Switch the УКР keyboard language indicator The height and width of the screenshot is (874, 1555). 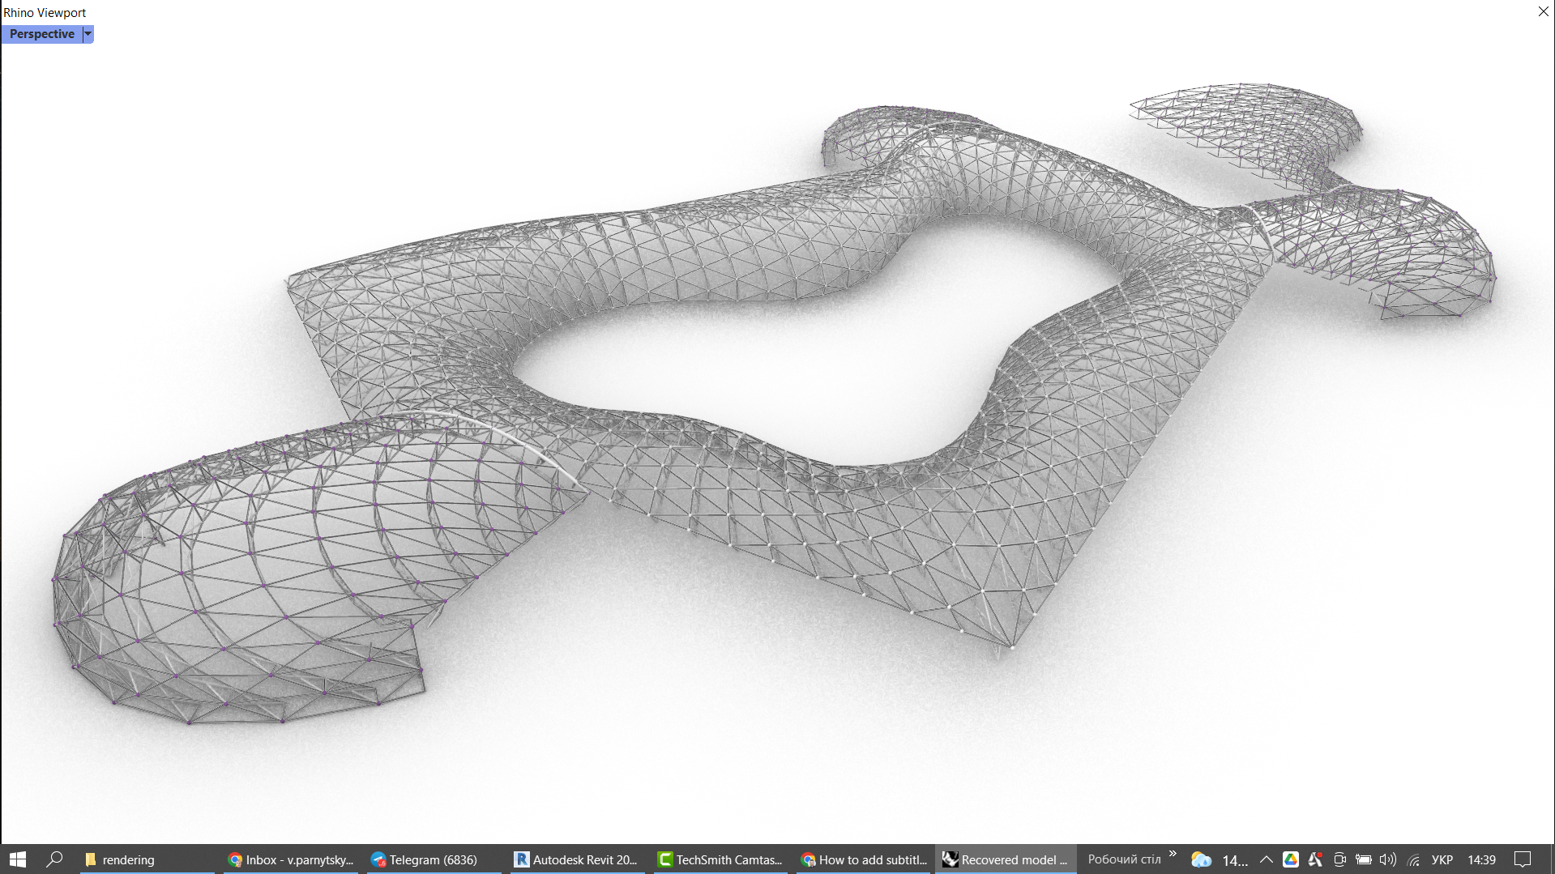coord(1442,859)
